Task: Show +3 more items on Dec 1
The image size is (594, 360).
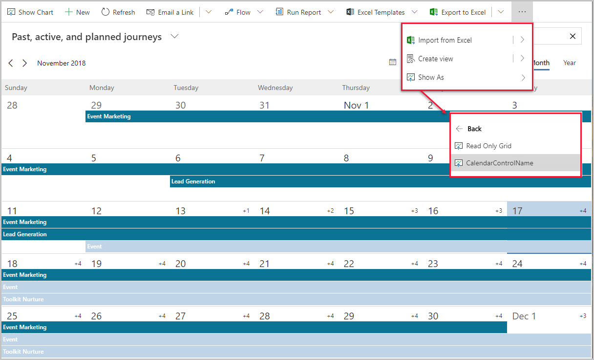Action: [x=583, y=316]
